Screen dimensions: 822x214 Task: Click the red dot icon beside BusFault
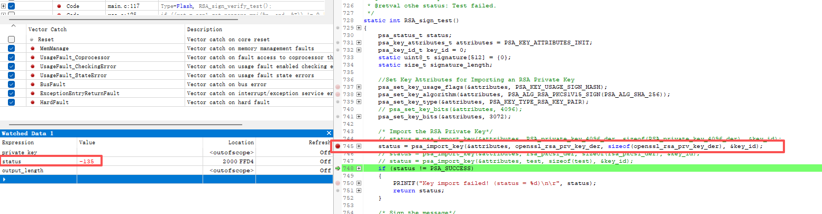click(x=33, y=84)
